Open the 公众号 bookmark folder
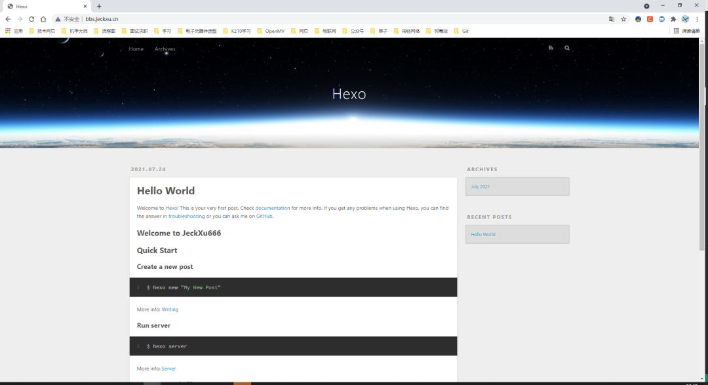This screenshot has width=708, height=385. [353, 31]
